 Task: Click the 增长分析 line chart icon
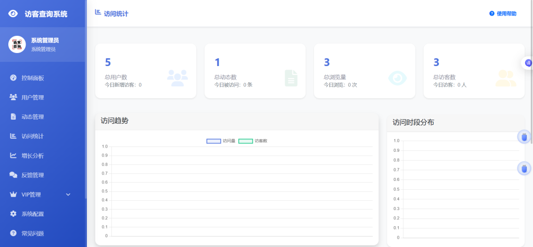point(13,155)
